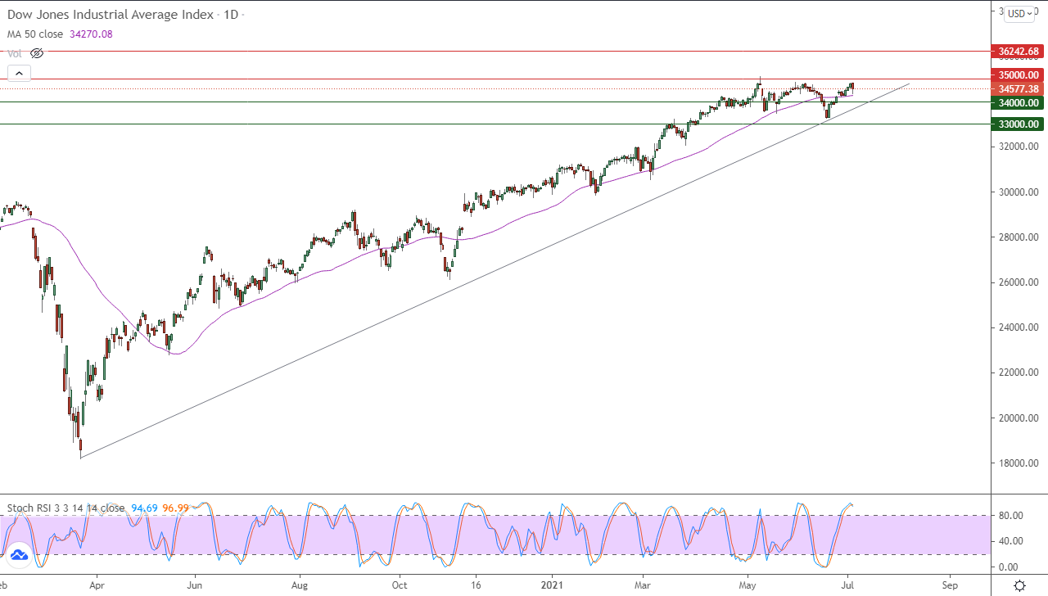The image size is (1048, 596).
Task: Select the Vol indicator label
Action: pyautogui.click(x=16, y=53)
